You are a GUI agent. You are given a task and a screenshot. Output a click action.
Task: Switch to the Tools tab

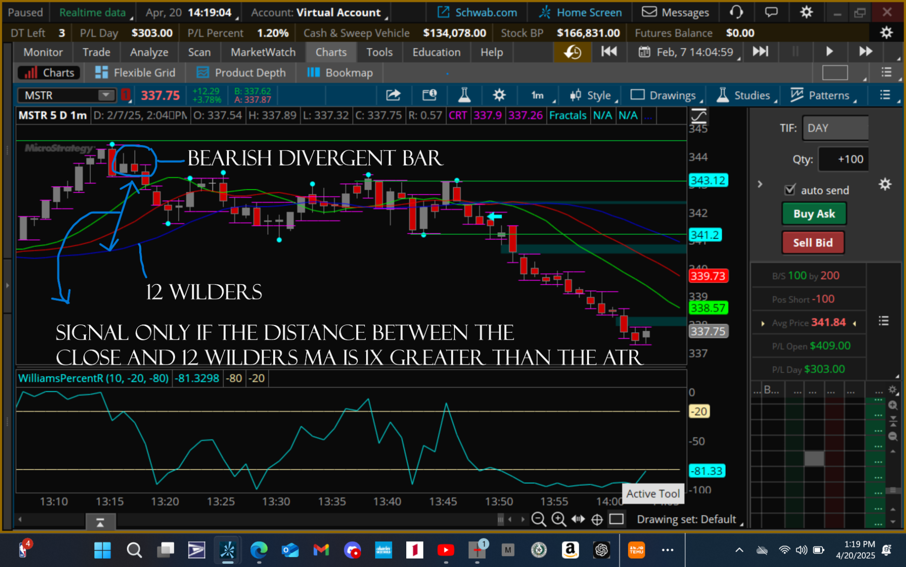(x=379, y=52)
